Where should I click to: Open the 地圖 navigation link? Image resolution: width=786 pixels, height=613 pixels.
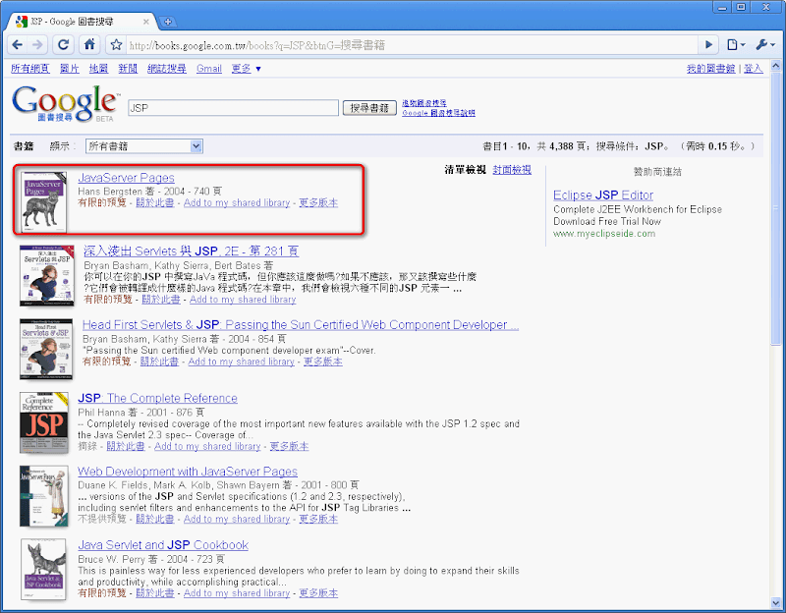pos(99,69)
